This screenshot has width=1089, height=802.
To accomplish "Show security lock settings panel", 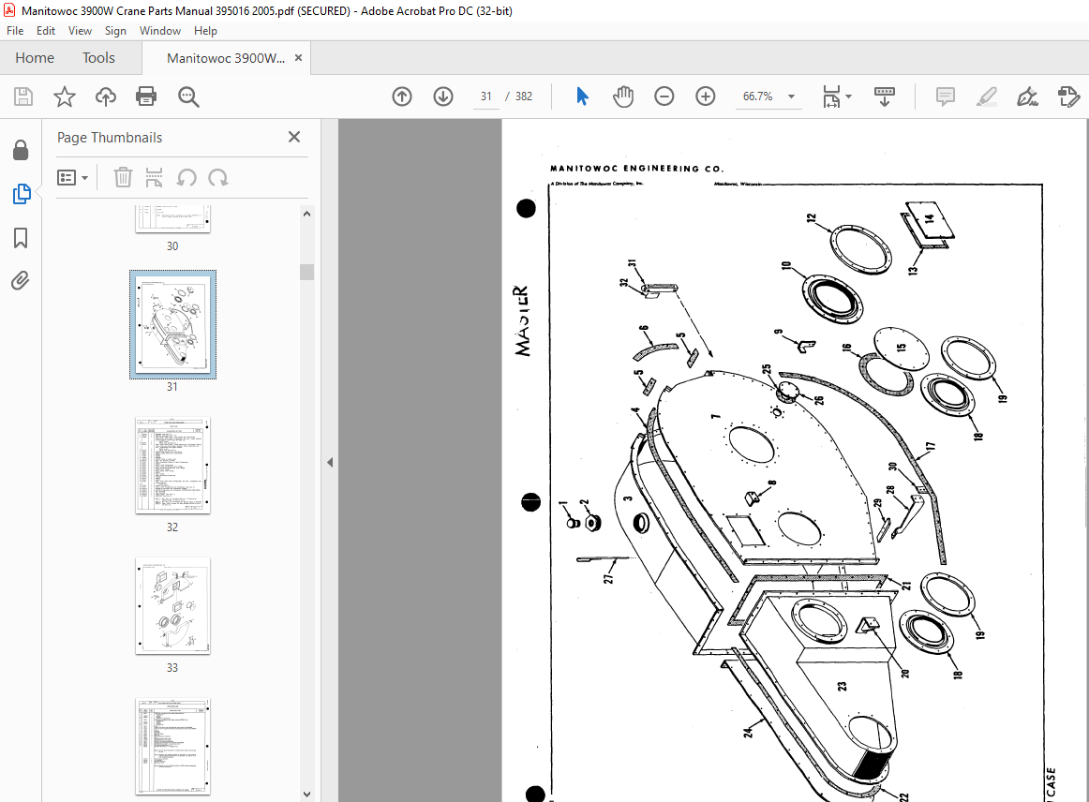I will [21, 150].
